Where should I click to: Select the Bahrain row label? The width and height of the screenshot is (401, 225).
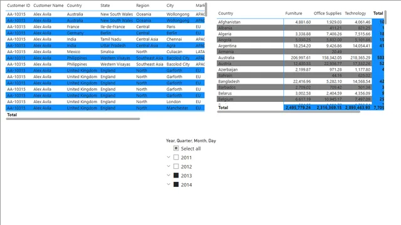225,76
